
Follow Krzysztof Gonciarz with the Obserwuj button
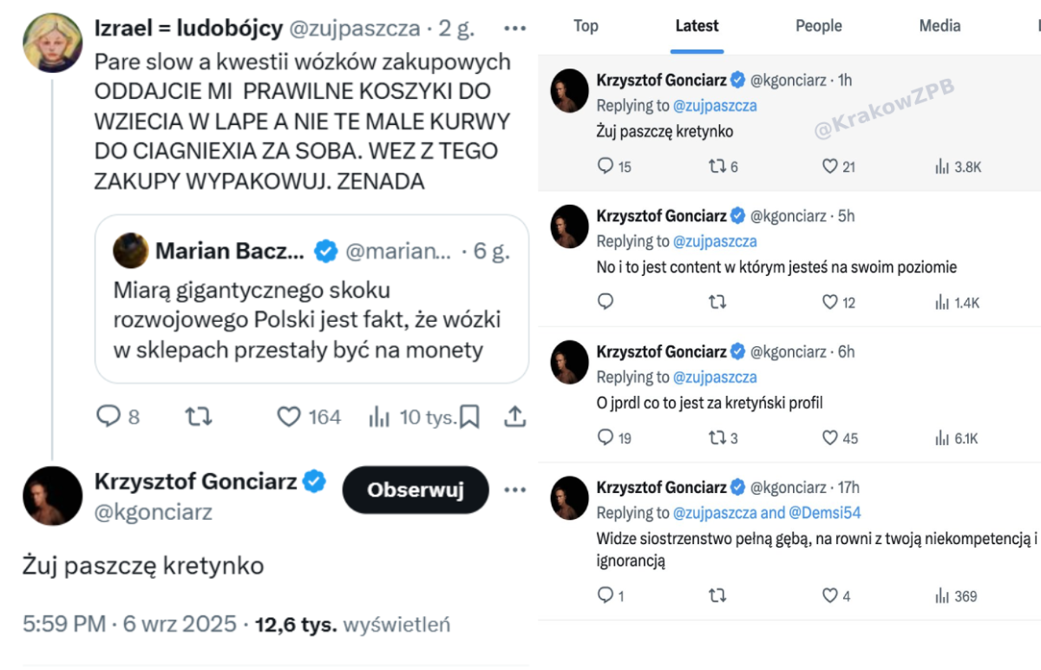click(x=415, y=490)
